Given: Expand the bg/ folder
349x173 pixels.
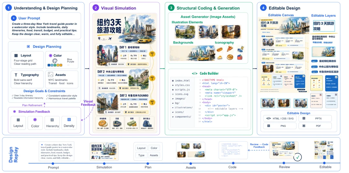Looking at the screenshot, I should pos(176,103).
